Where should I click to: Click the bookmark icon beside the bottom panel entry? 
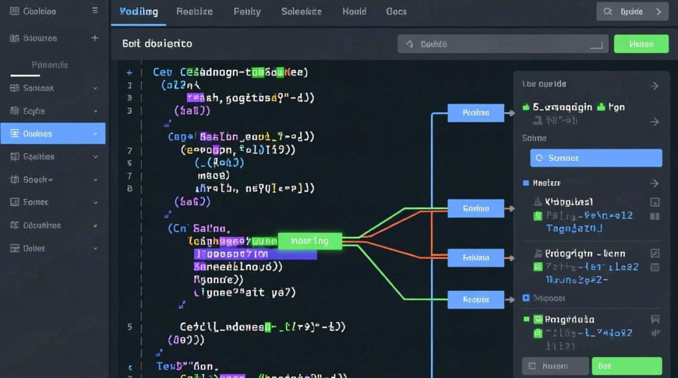tap(655, 319)
